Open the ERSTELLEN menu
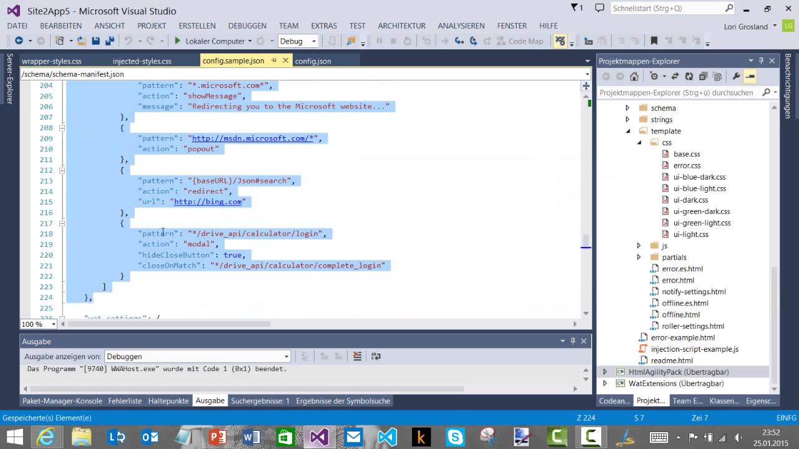The width and height of the screenshot is (799, 449). [x=197, y=26]
